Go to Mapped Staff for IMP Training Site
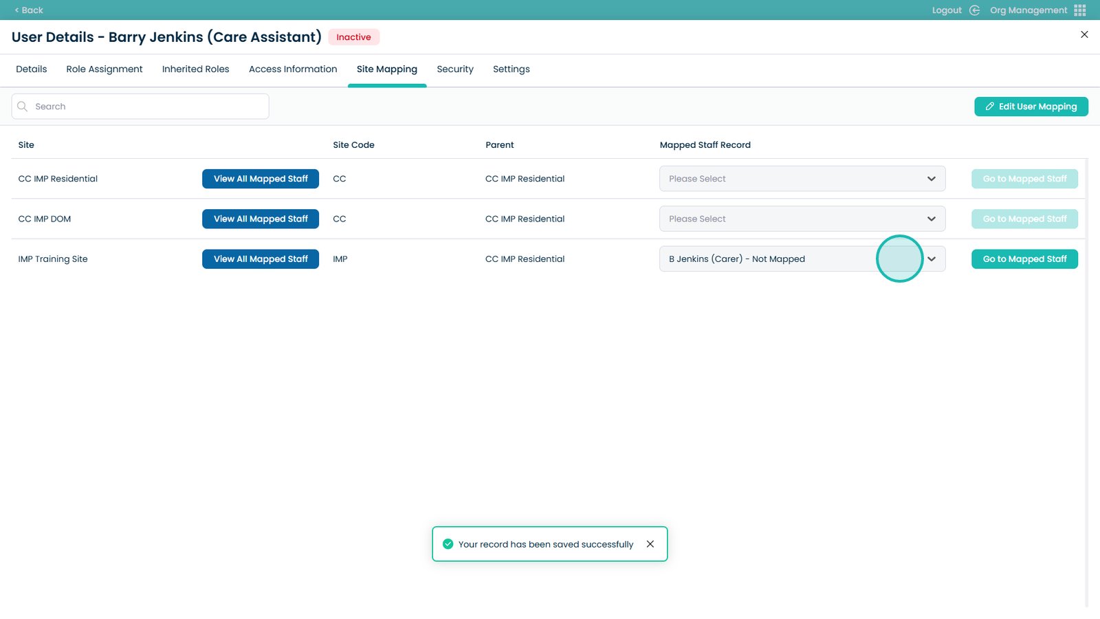This screenshot has width=1100, height=619. (1024, 259)
